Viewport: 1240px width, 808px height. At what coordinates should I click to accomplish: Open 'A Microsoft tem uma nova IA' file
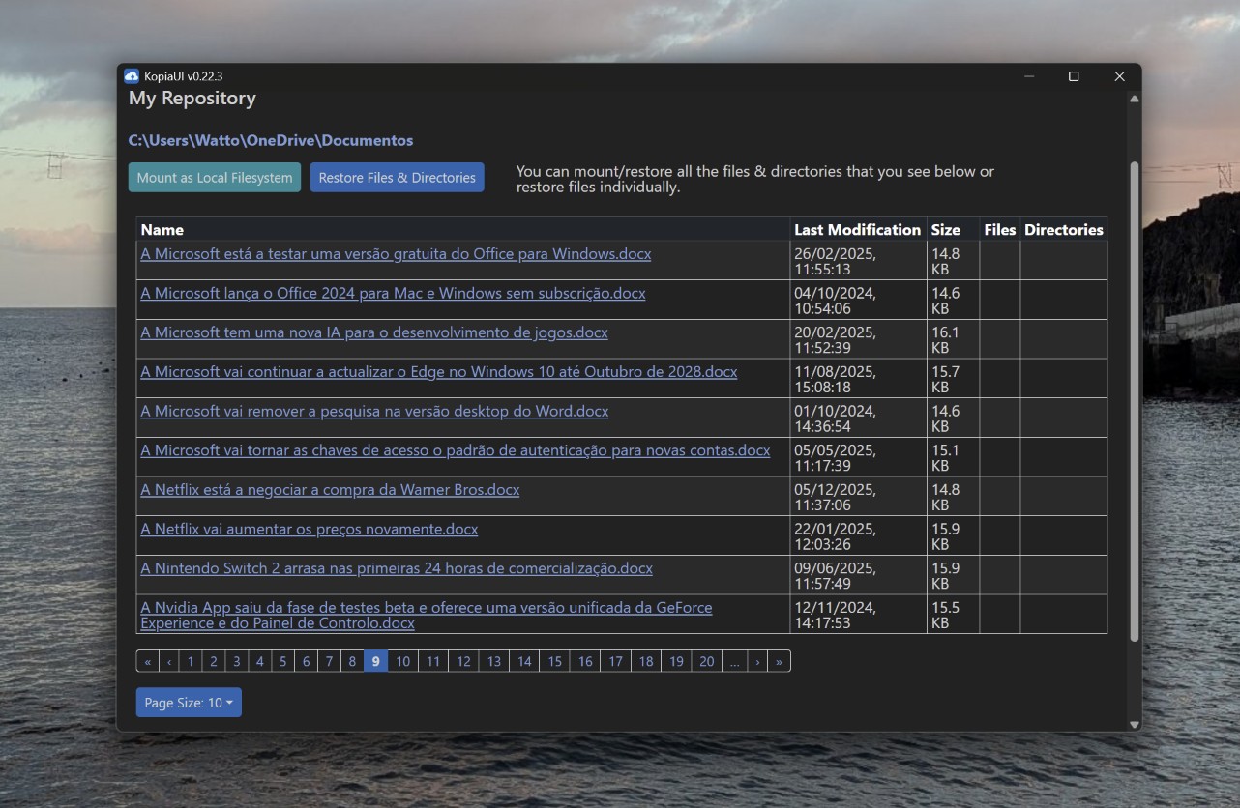coord(374,332)
